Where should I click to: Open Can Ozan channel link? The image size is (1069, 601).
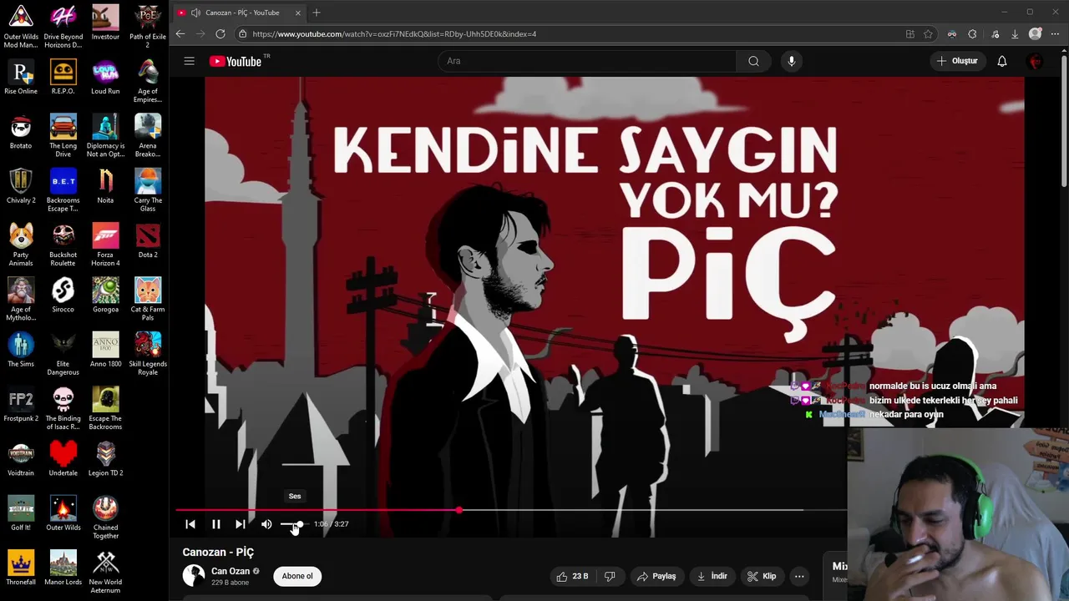click(231, 571)
